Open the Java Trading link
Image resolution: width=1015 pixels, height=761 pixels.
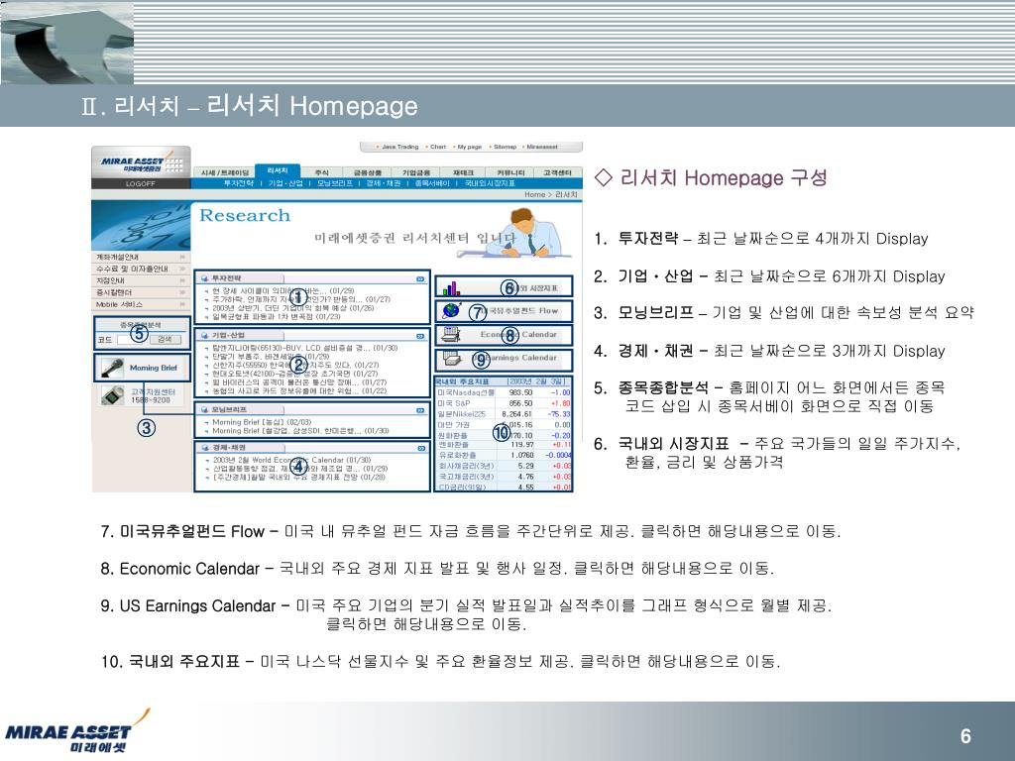click(399, 147)
